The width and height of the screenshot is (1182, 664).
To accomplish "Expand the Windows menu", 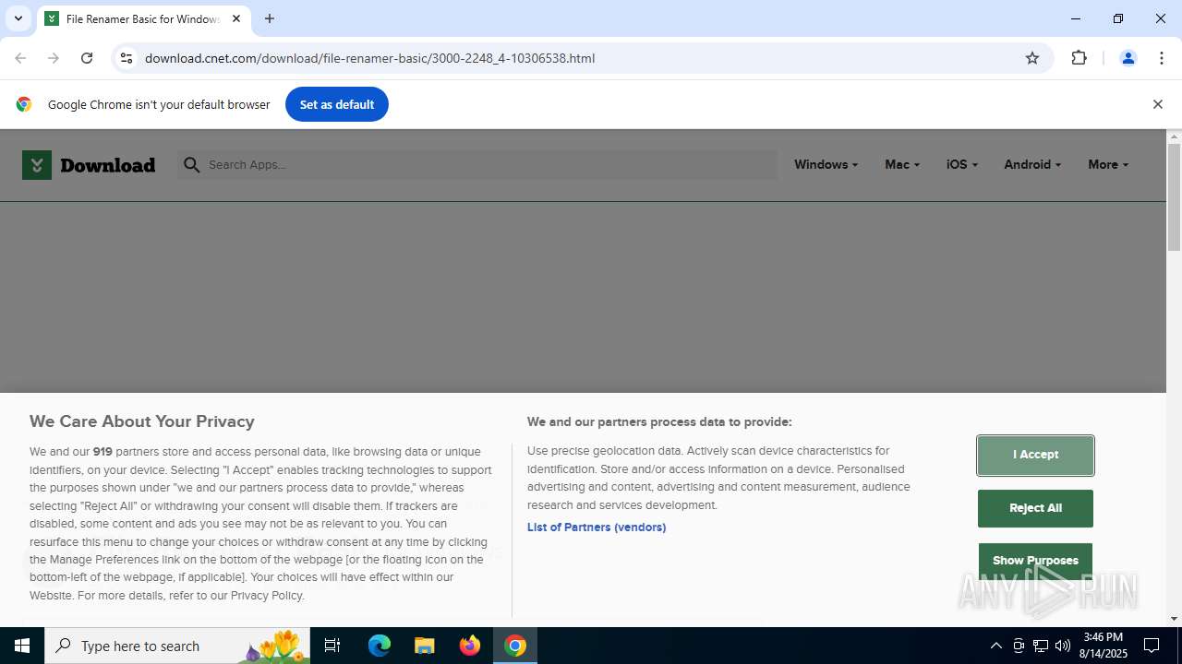I will click(x=826, y=164).
